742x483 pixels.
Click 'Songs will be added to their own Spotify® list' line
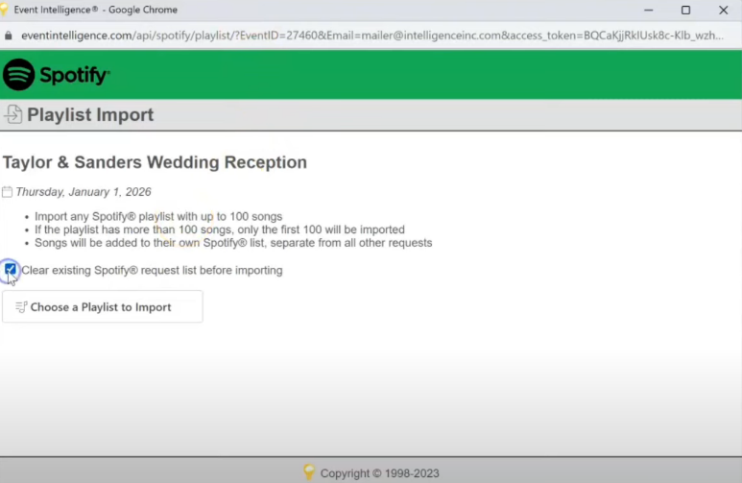tap(233, 243)
